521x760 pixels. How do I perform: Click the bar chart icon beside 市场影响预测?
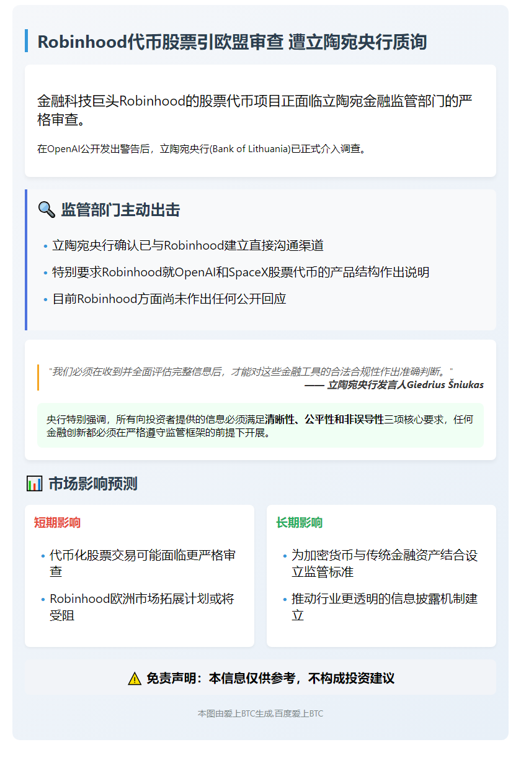(x=34, y=484)
